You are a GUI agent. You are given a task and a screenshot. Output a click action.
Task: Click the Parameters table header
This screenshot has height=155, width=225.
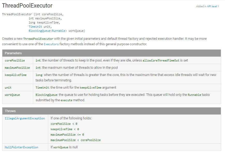13,53
